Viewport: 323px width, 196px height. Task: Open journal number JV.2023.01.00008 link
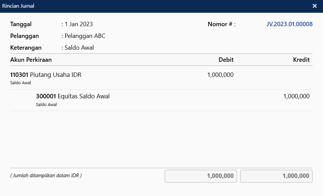pyautogui.click(x=289, y=24)
